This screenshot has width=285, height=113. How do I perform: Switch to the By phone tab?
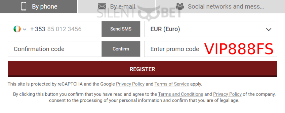[x=39, y=6]
